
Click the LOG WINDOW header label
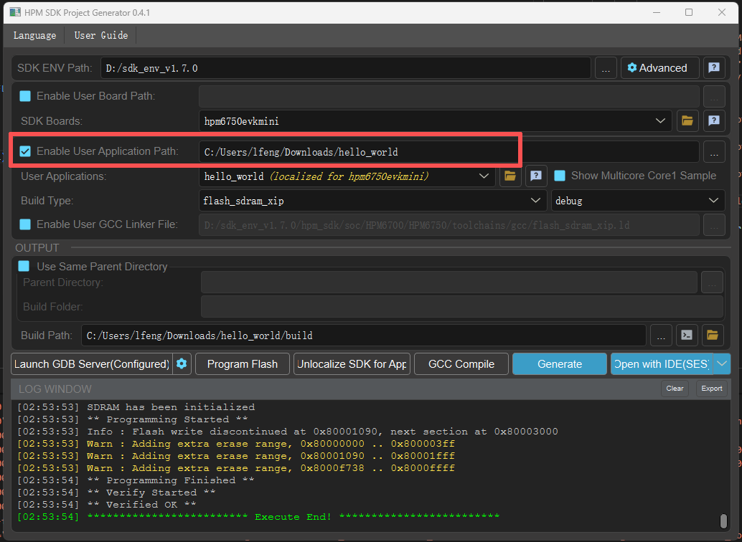click(55, 389)
